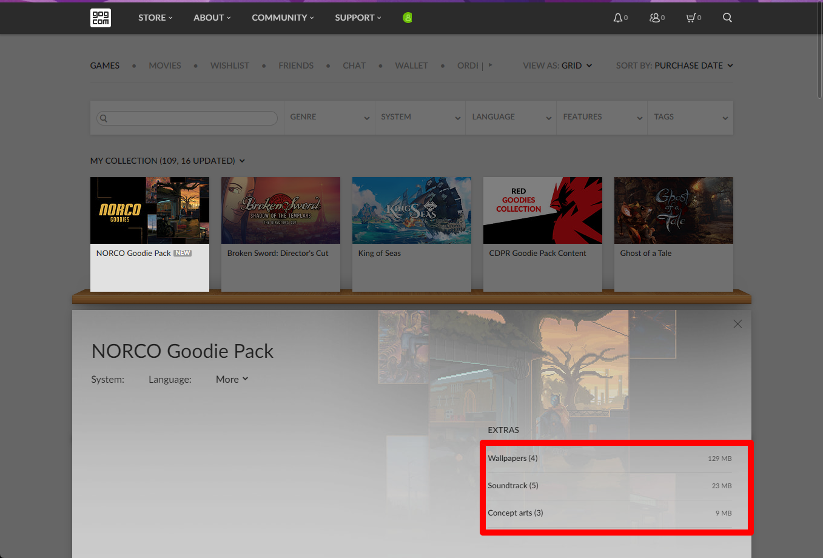Switch to the CHAT tab

point(354,66)
